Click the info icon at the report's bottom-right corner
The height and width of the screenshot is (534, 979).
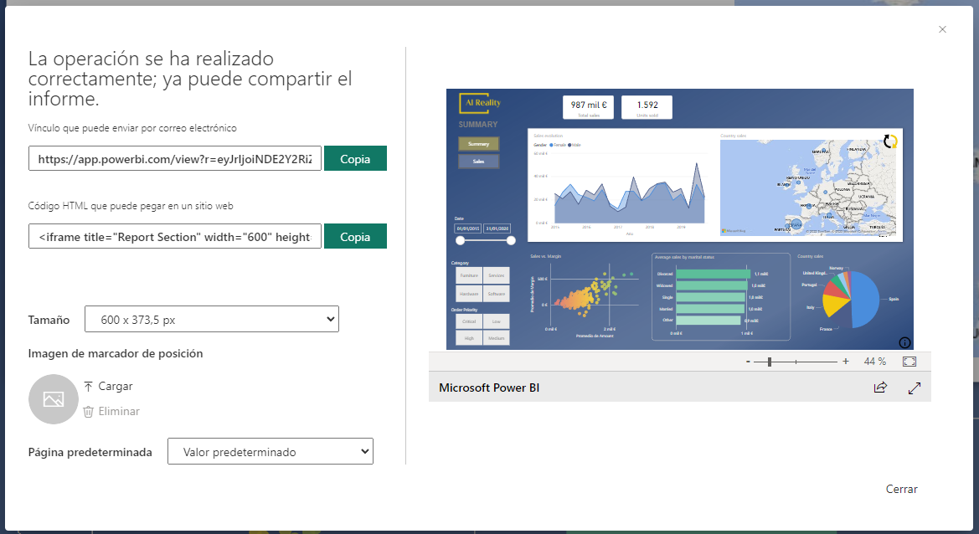click(904, 342)
